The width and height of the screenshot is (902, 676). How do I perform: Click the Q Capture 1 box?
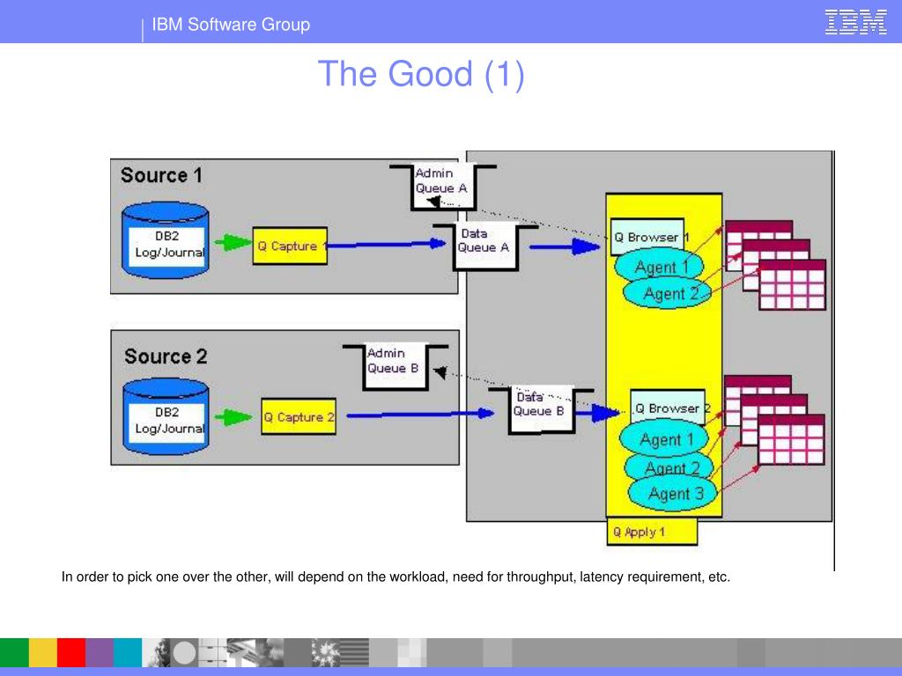[290, 246]
